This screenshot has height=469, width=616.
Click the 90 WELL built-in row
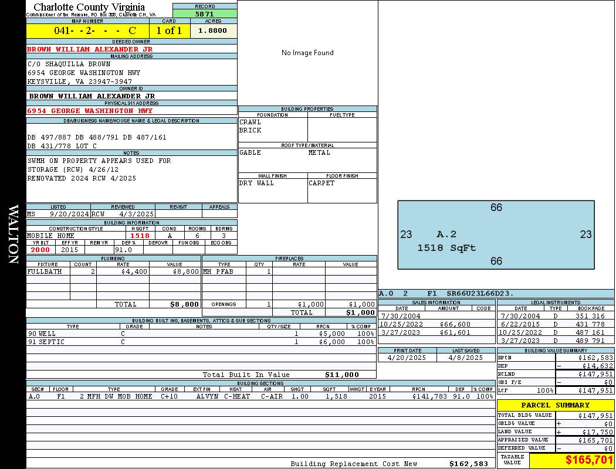coord(201,333)
